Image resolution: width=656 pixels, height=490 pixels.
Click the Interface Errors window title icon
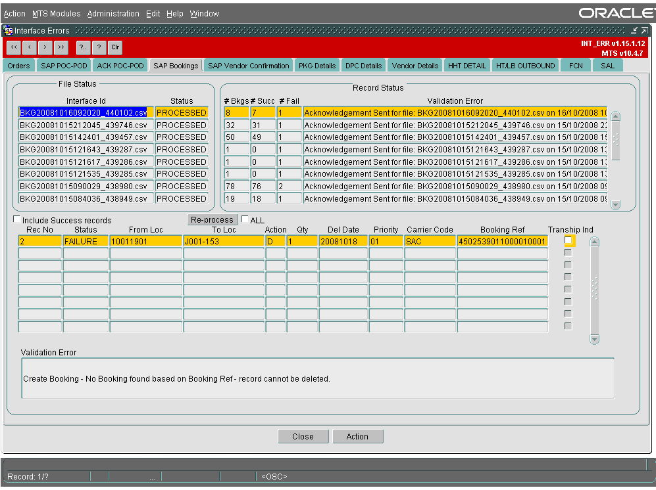[8, 30]
